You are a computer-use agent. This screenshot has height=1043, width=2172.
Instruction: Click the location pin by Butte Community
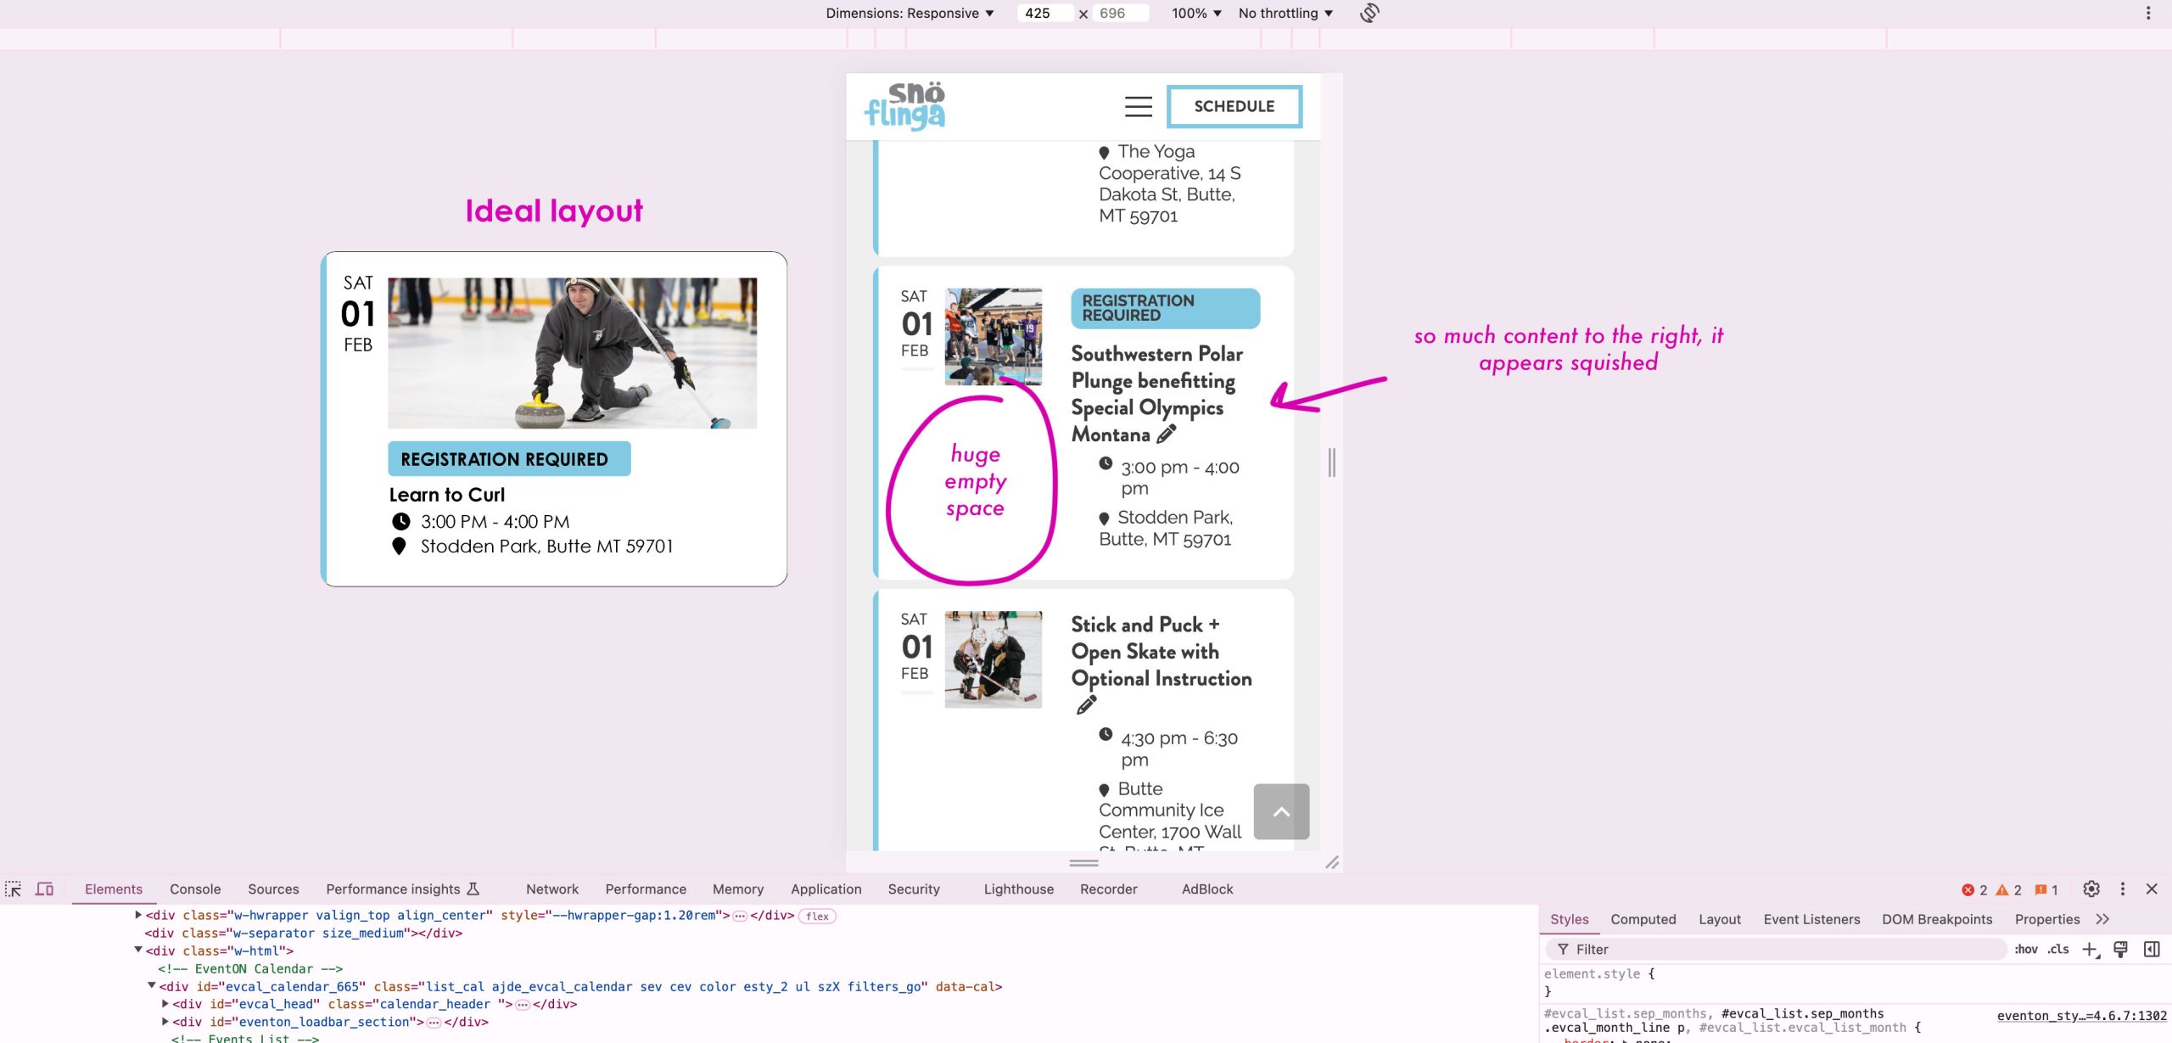tap(1104, 790)
